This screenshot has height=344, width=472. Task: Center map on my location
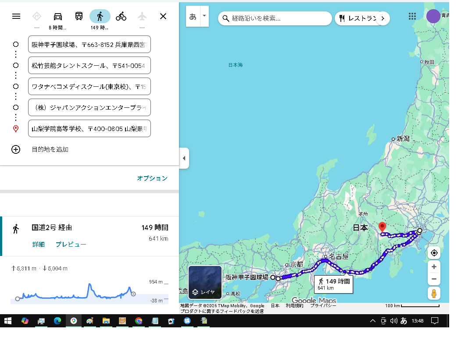(x=434, y=253)
